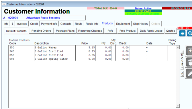
Task: Click product code 350
Action: (12, 48)
